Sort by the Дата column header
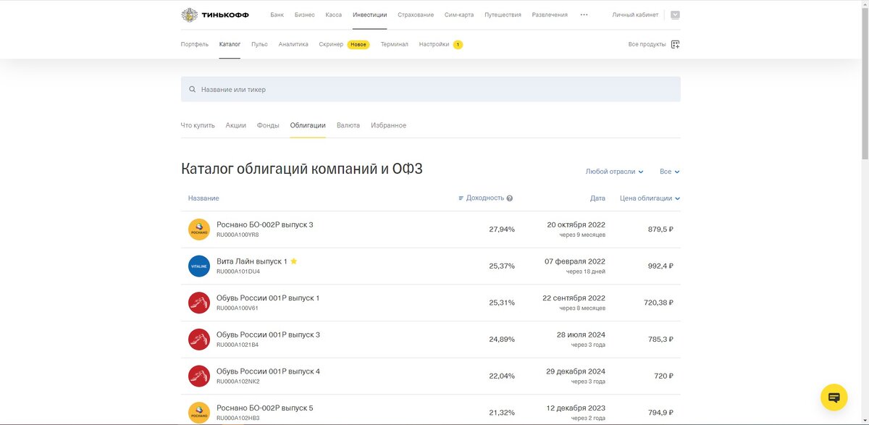Image resolution: width=869 pixels, height=425 pixels. click(x=597, y=198)
